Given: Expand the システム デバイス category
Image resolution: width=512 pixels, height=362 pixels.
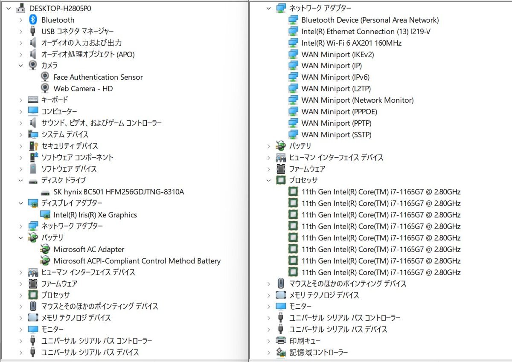Looking at the screenshot, I should (20, 134).
